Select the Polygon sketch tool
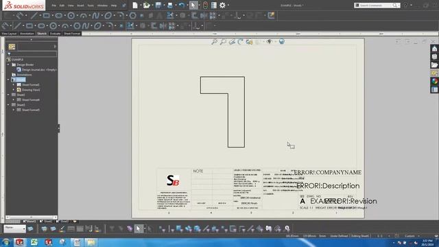The image size is (439, 247). pos(132,15)
